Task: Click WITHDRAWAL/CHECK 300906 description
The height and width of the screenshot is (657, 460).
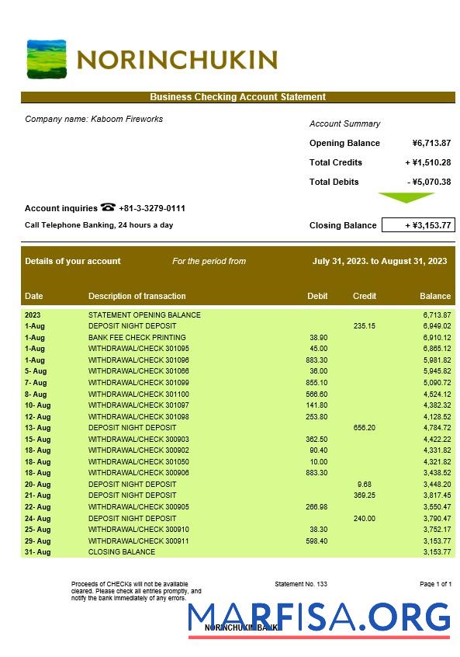Action: pyautogui.click(x=139, y=473)
